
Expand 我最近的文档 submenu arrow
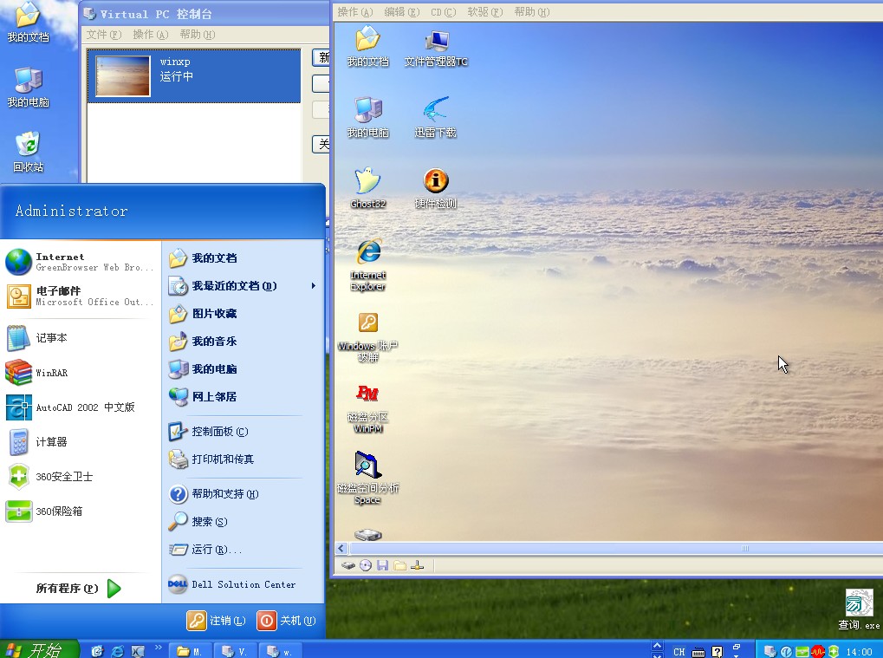(x=314, y=285)
